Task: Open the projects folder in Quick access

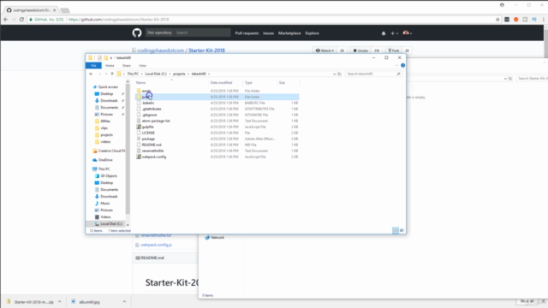Action: pyautogui.click(x=106, y=135)
